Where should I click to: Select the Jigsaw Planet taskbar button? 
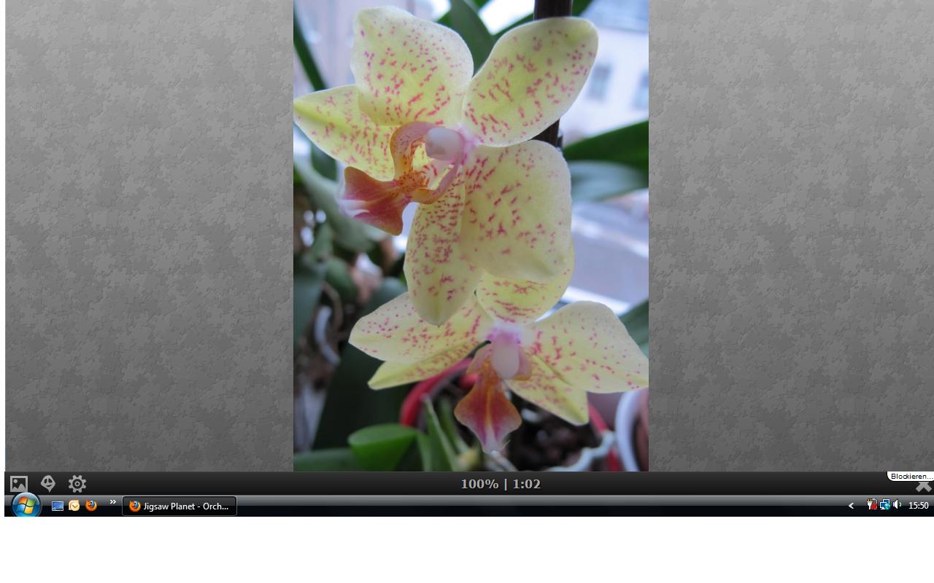point(180,506)
